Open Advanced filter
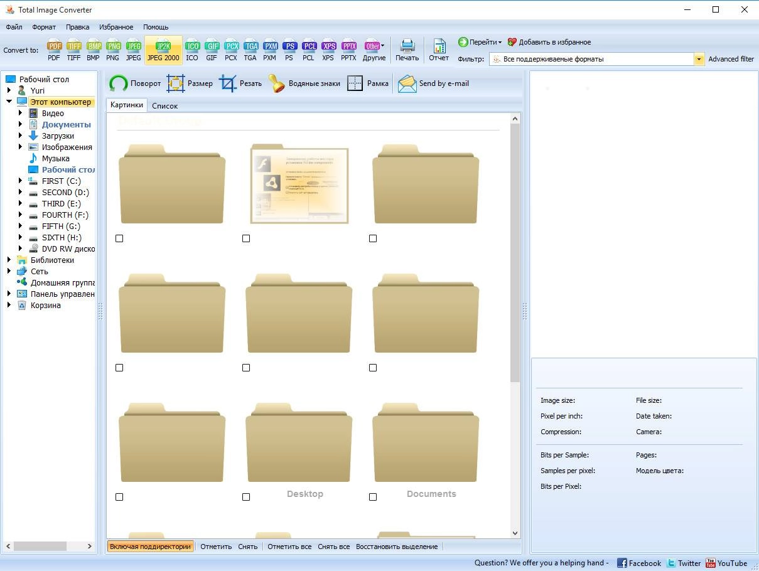The height and width of the screenshot is (571, 759). 731,59
